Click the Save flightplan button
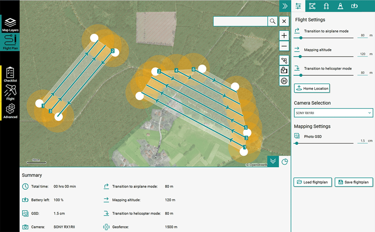Screen dimensions: 375x232 (353, 182)
